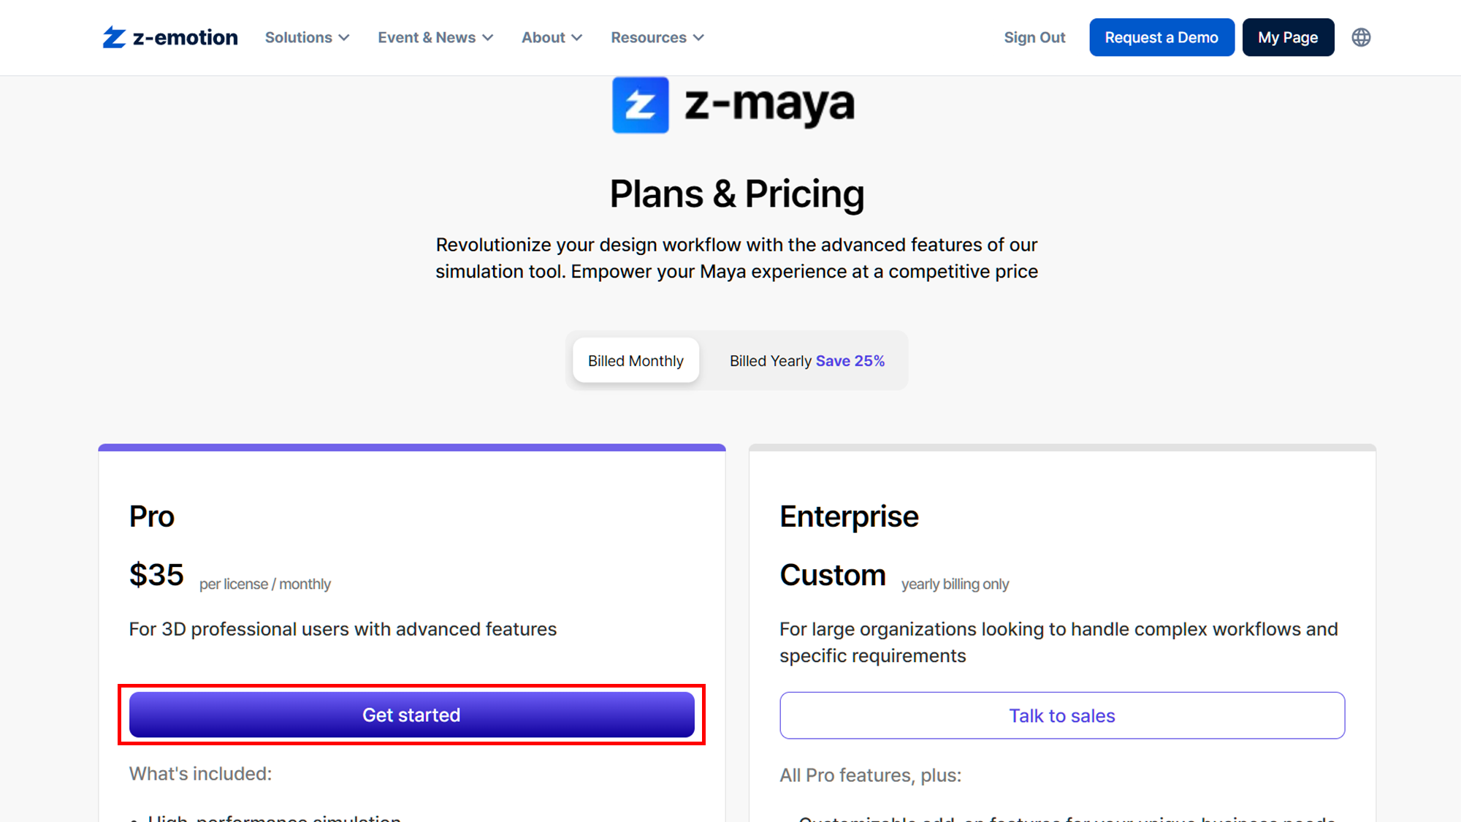Click the Sign Out link
The height and width of the screenshot is (822, 1461).
1034,37
